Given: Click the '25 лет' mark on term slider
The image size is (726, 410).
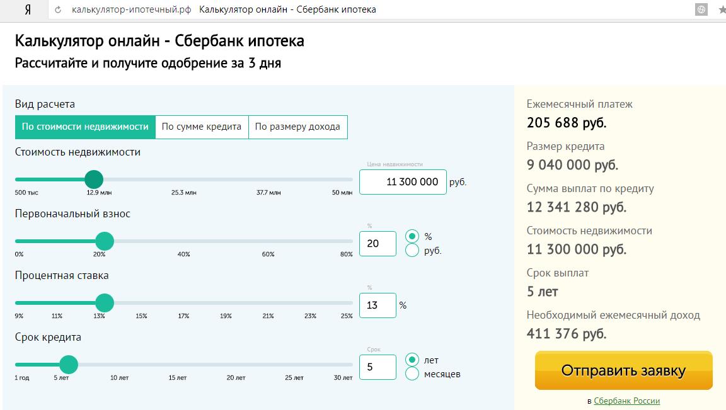Looking at the screenshot, I should pos(294,378).
